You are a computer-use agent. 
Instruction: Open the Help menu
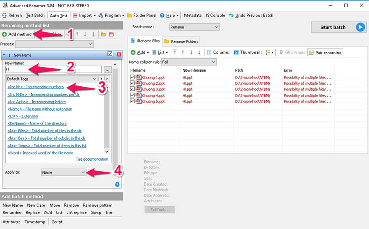[x=169, y=15]
